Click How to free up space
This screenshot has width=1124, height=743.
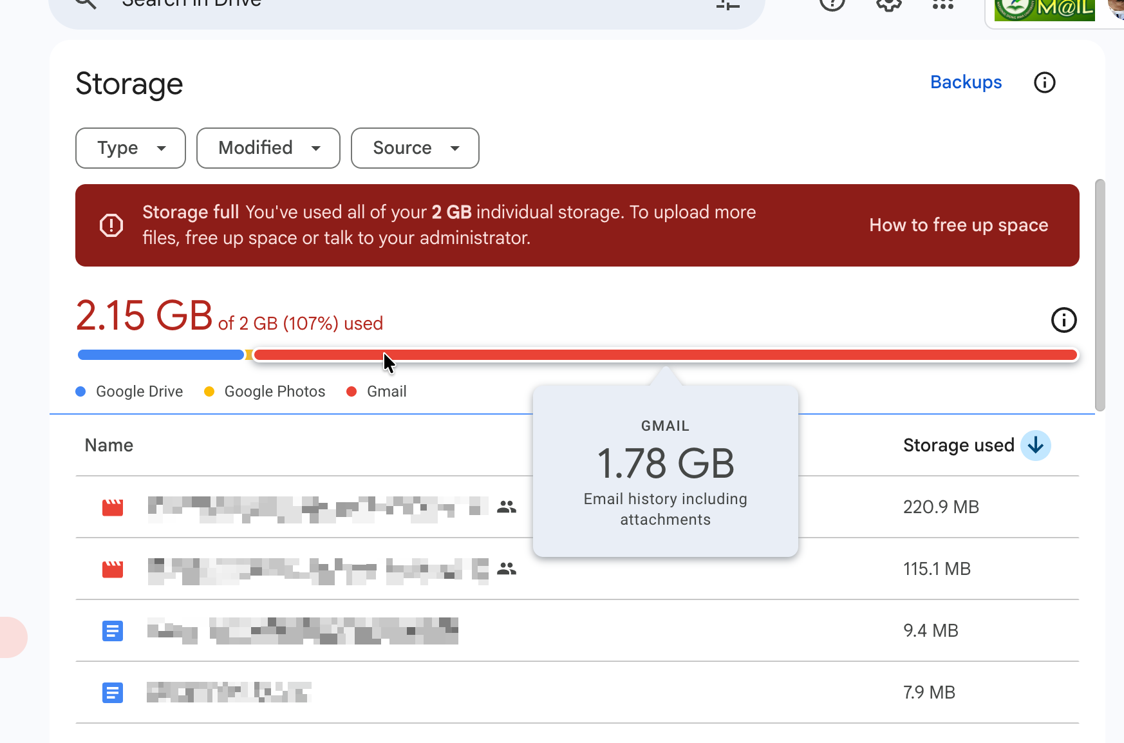(x=958, y=225)
